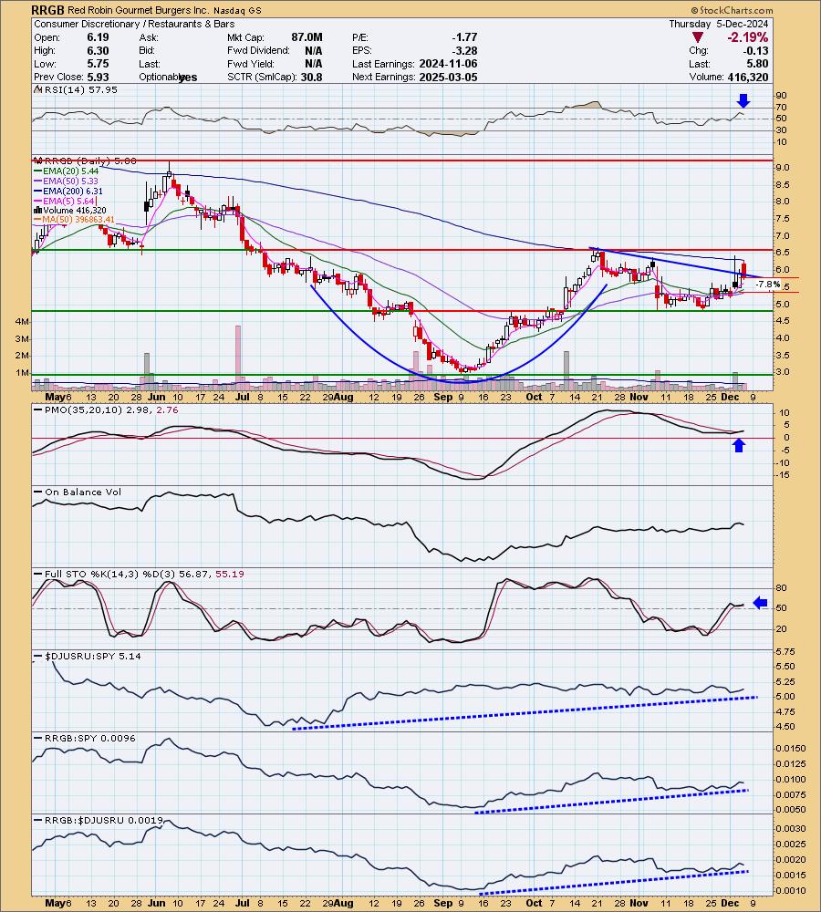821x912 pixels.
Task: Click the Mkt Cap value 87.0M
Action: [307, 37]
